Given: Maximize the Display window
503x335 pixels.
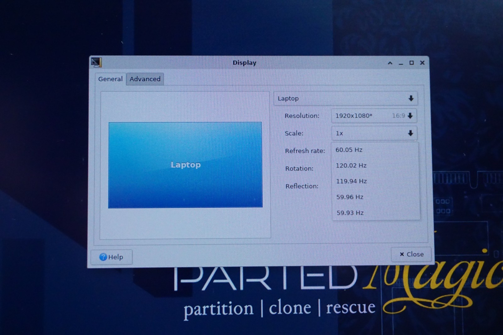Looking at the screenshot, I should tap(412, 63).
